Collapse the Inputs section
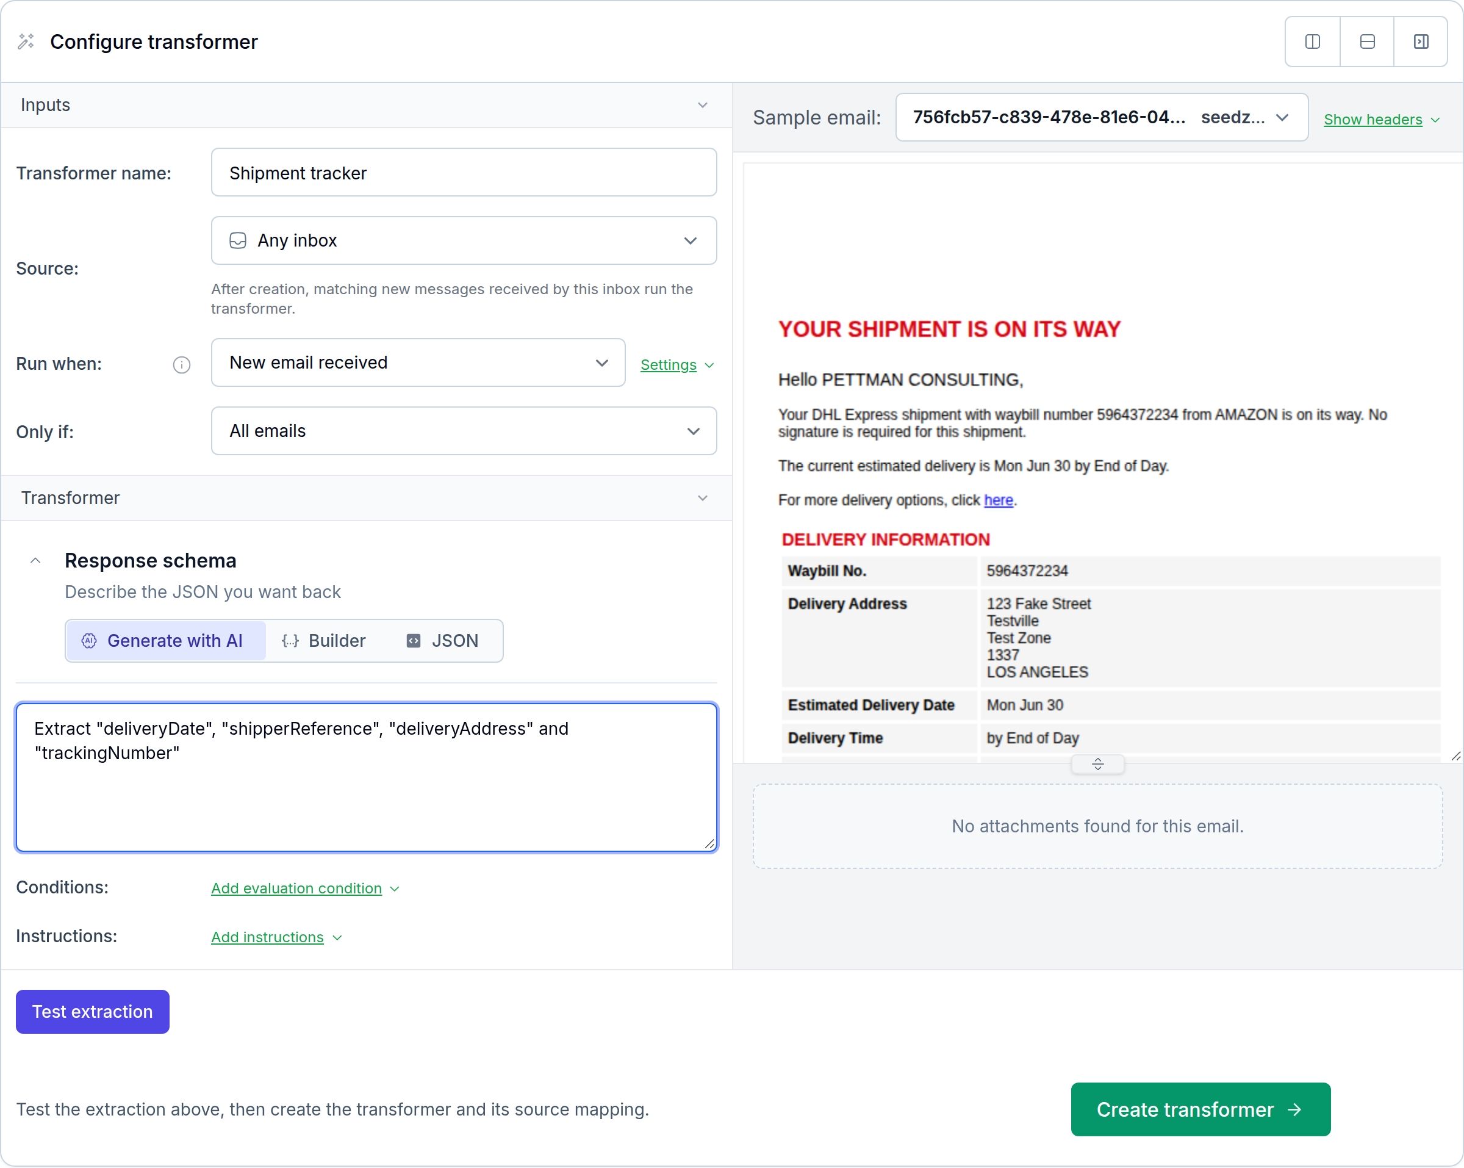Viewport: 1464px width, 1168px height. point(703,106)
